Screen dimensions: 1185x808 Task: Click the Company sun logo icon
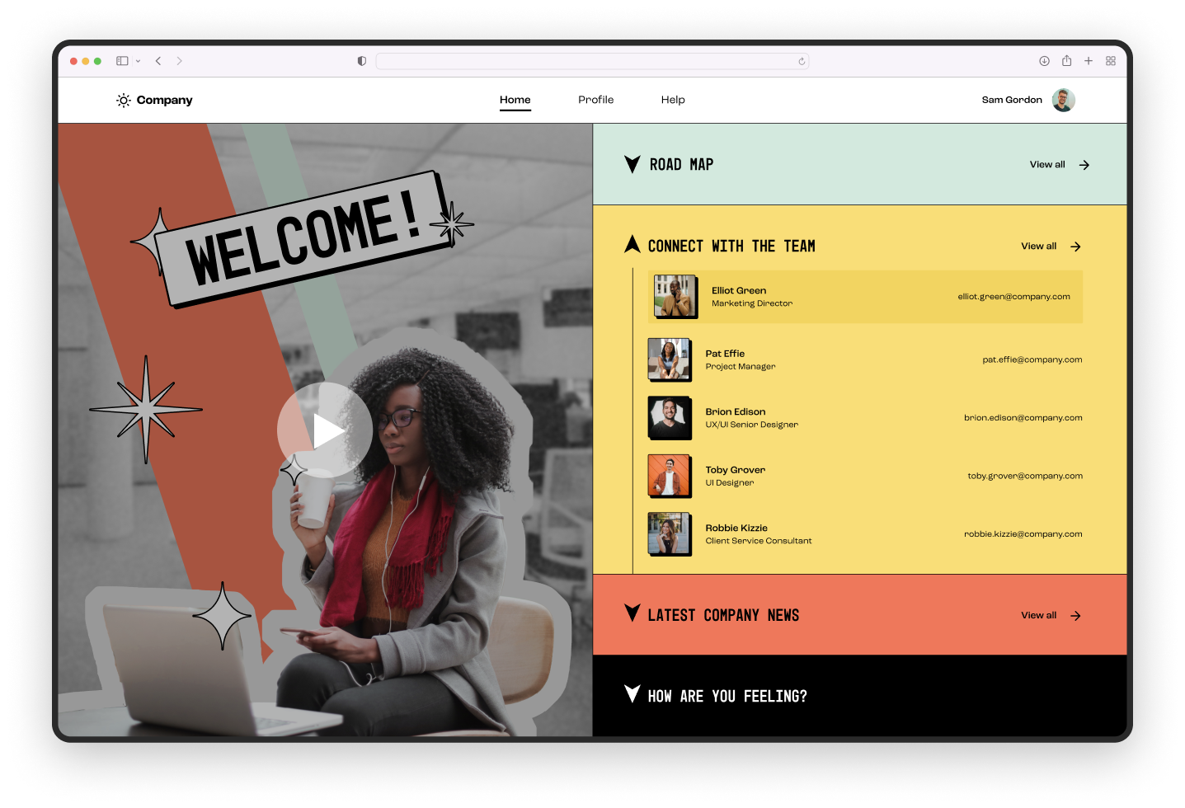tap(124, 101)
